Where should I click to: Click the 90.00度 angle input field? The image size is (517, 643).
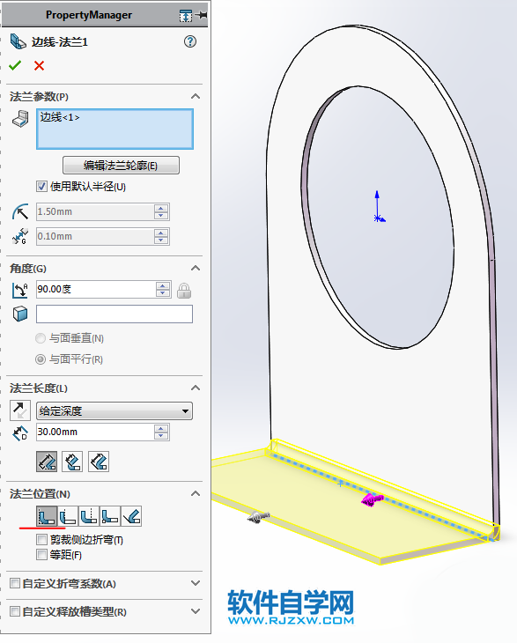click(x=96, y=290)
